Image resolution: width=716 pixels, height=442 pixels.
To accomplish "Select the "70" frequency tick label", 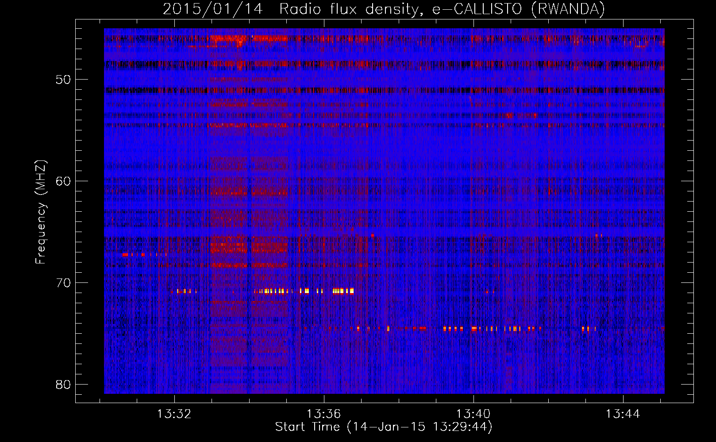I will click(63, 283).
